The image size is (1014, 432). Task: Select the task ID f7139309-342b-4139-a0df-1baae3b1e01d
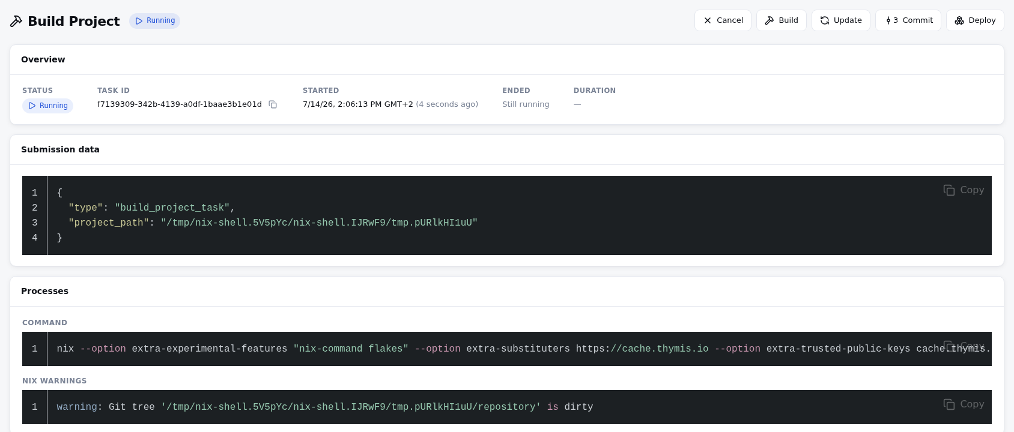click(x=180, y=104)
